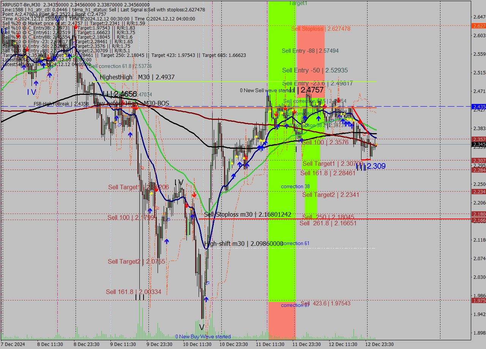The image size is (486, 349).
Task: Select the 'correction 87' annotation
Action: coord(295,305)
